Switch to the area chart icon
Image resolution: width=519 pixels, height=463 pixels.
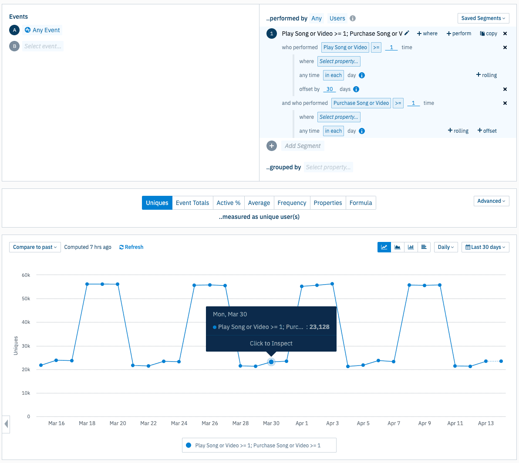coord(398,247)
